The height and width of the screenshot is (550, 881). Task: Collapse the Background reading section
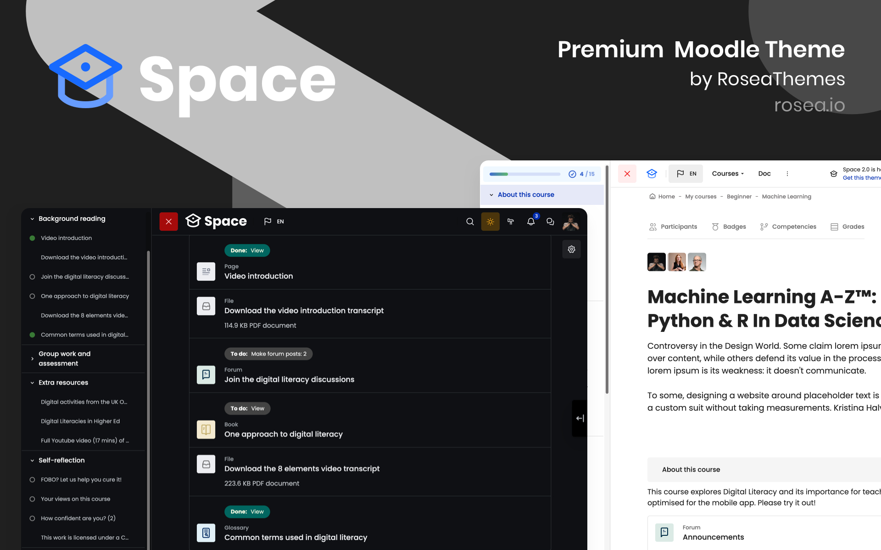pos(32,219)
